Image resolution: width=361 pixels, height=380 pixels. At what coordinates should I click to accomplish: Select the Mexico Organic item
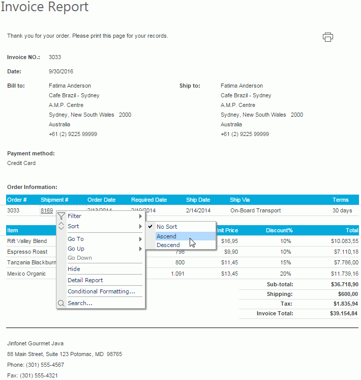pos(26,274)
